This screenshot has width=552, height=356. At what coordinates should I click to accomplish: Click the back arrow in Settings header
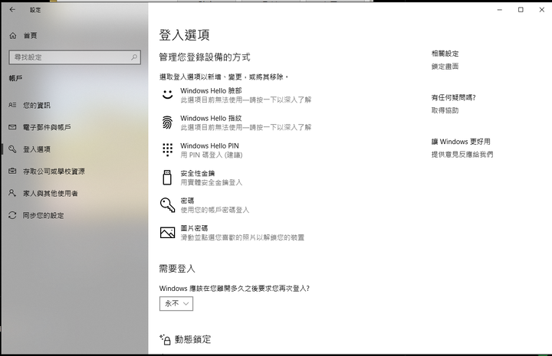12,10
